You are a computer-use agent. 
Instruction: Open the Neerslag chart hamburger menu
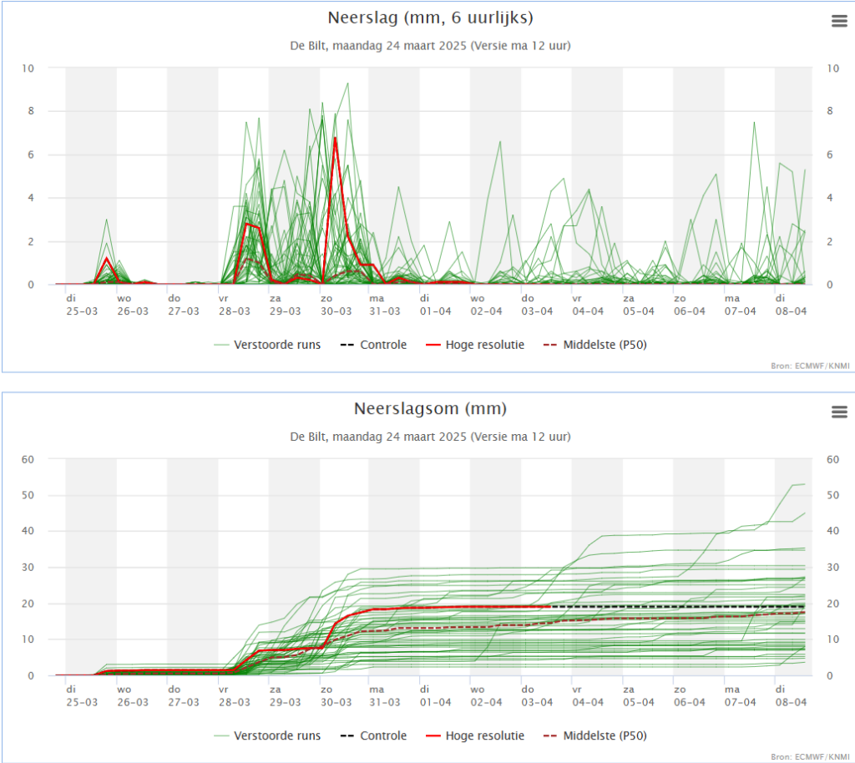[839, 22]
